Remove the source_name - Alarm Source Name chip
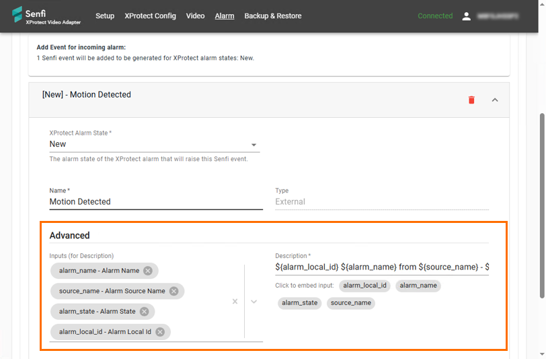The height and width of the screenshot is (359, 546). coord(173,291)
